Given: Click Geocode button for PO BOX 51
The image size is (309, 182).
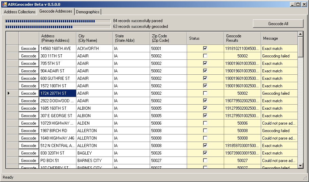Looking at the screenshot, I should pos(29,161).
